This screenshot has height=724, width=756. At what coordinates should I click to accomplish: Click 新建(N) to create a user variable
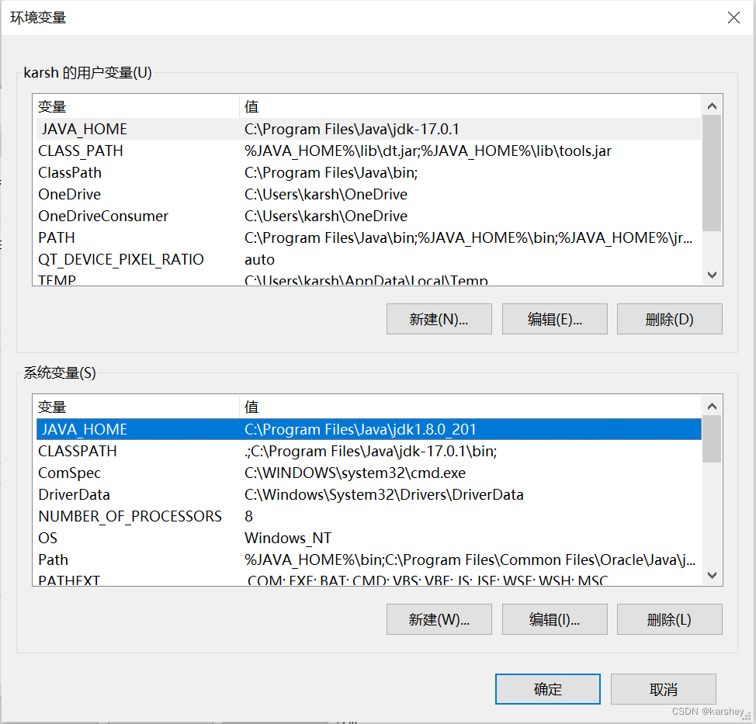[439, 319]
